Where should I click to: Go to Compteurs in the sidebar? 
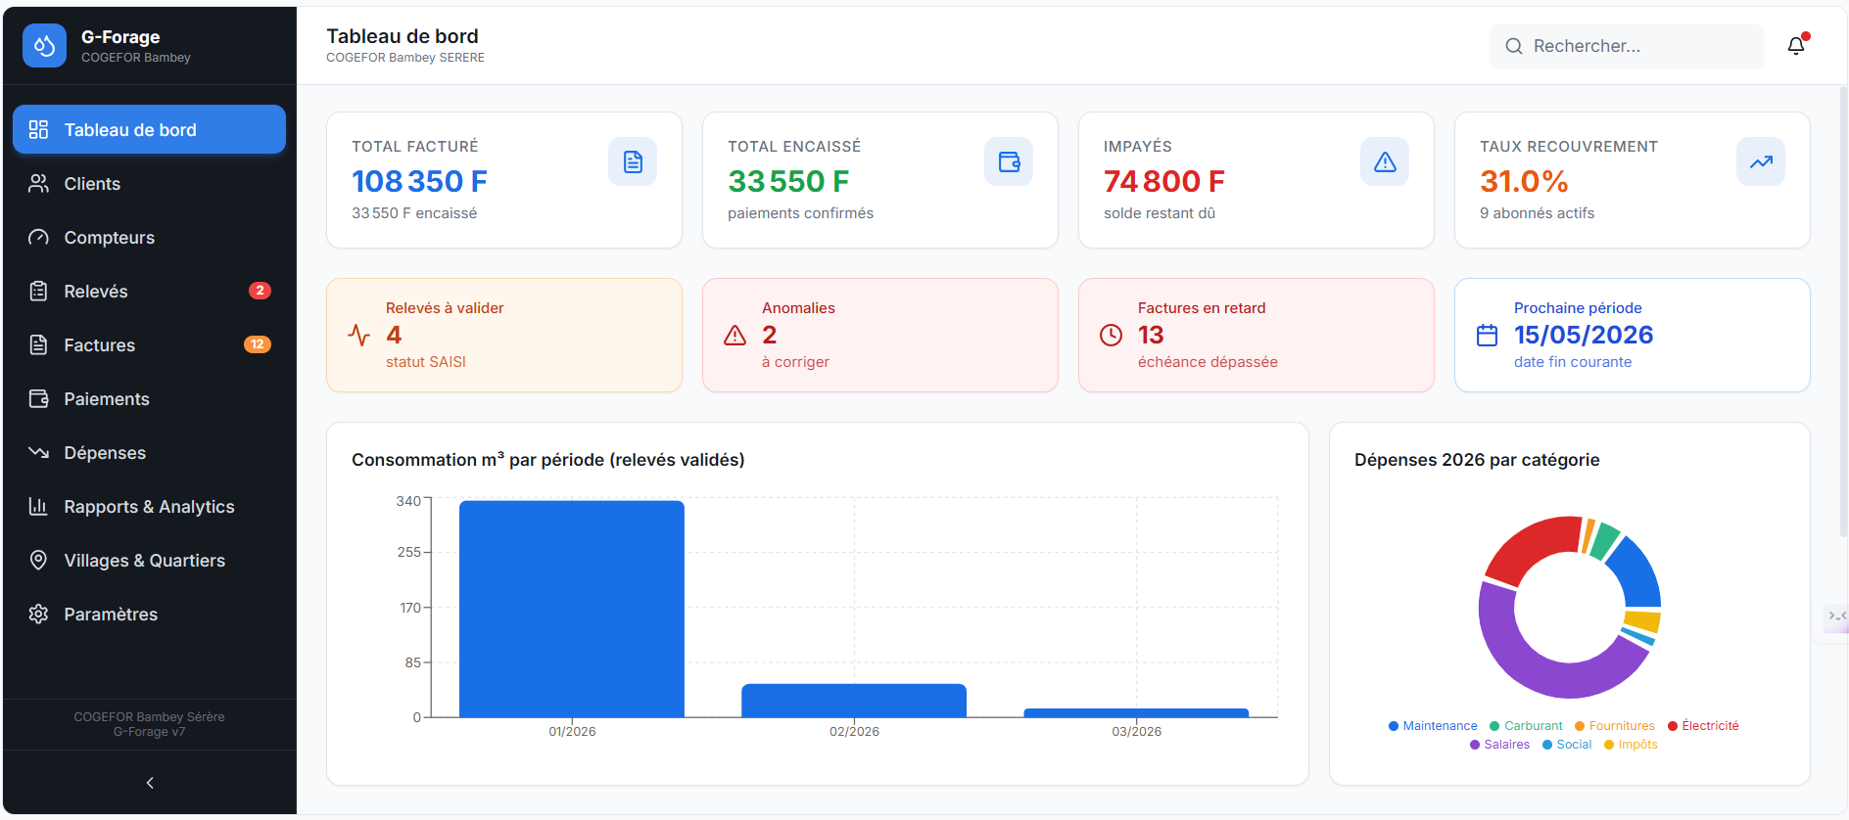pos(109,238)
